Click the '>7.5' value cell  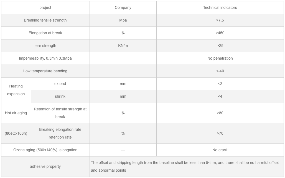(220, 20)
